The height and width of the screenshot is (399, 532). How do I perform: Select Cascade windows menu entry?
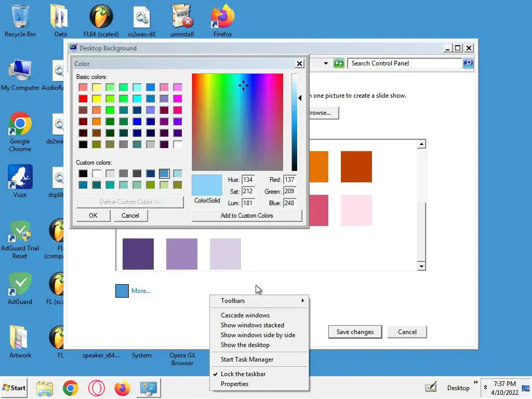coord(259,315)
